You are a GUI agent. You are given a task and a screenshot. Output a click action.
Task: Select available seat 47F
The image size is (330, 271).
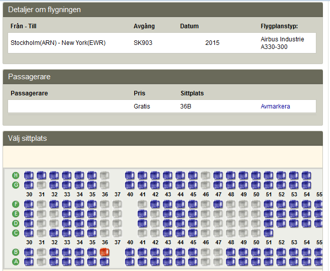pyautogui.click(x=218, y=204)
